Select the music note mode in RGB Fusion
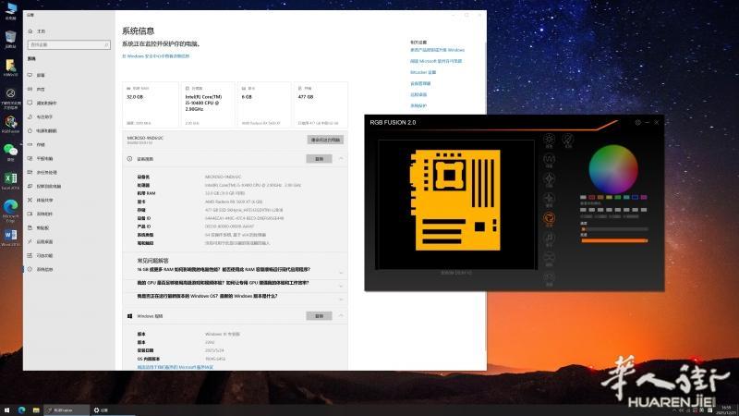The height and width of the screenshot is (416, 739). pyautogui.click(x=549, y=239)
